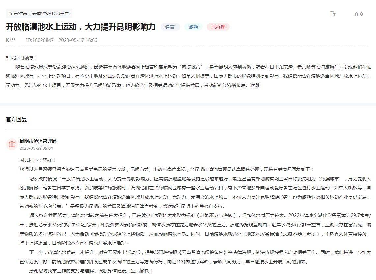This screenshot has width=376, height=280.
Task: Click the closing line 祝您身体健康、生活愉快
Action: click(91, 271)
